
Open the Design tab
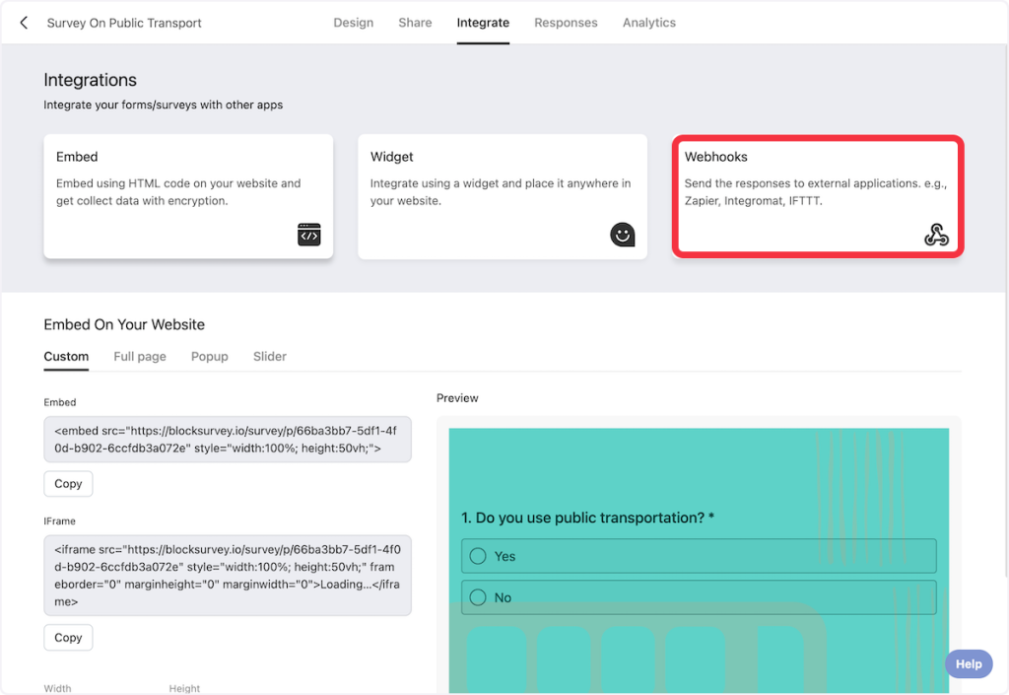click(353, 23)
